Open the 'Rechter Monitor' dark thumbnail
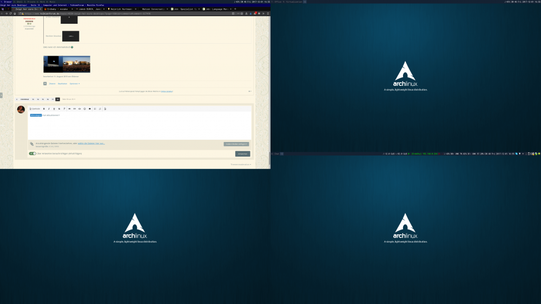The width and height of the screenshot is (541, 304). coord(71,36)
